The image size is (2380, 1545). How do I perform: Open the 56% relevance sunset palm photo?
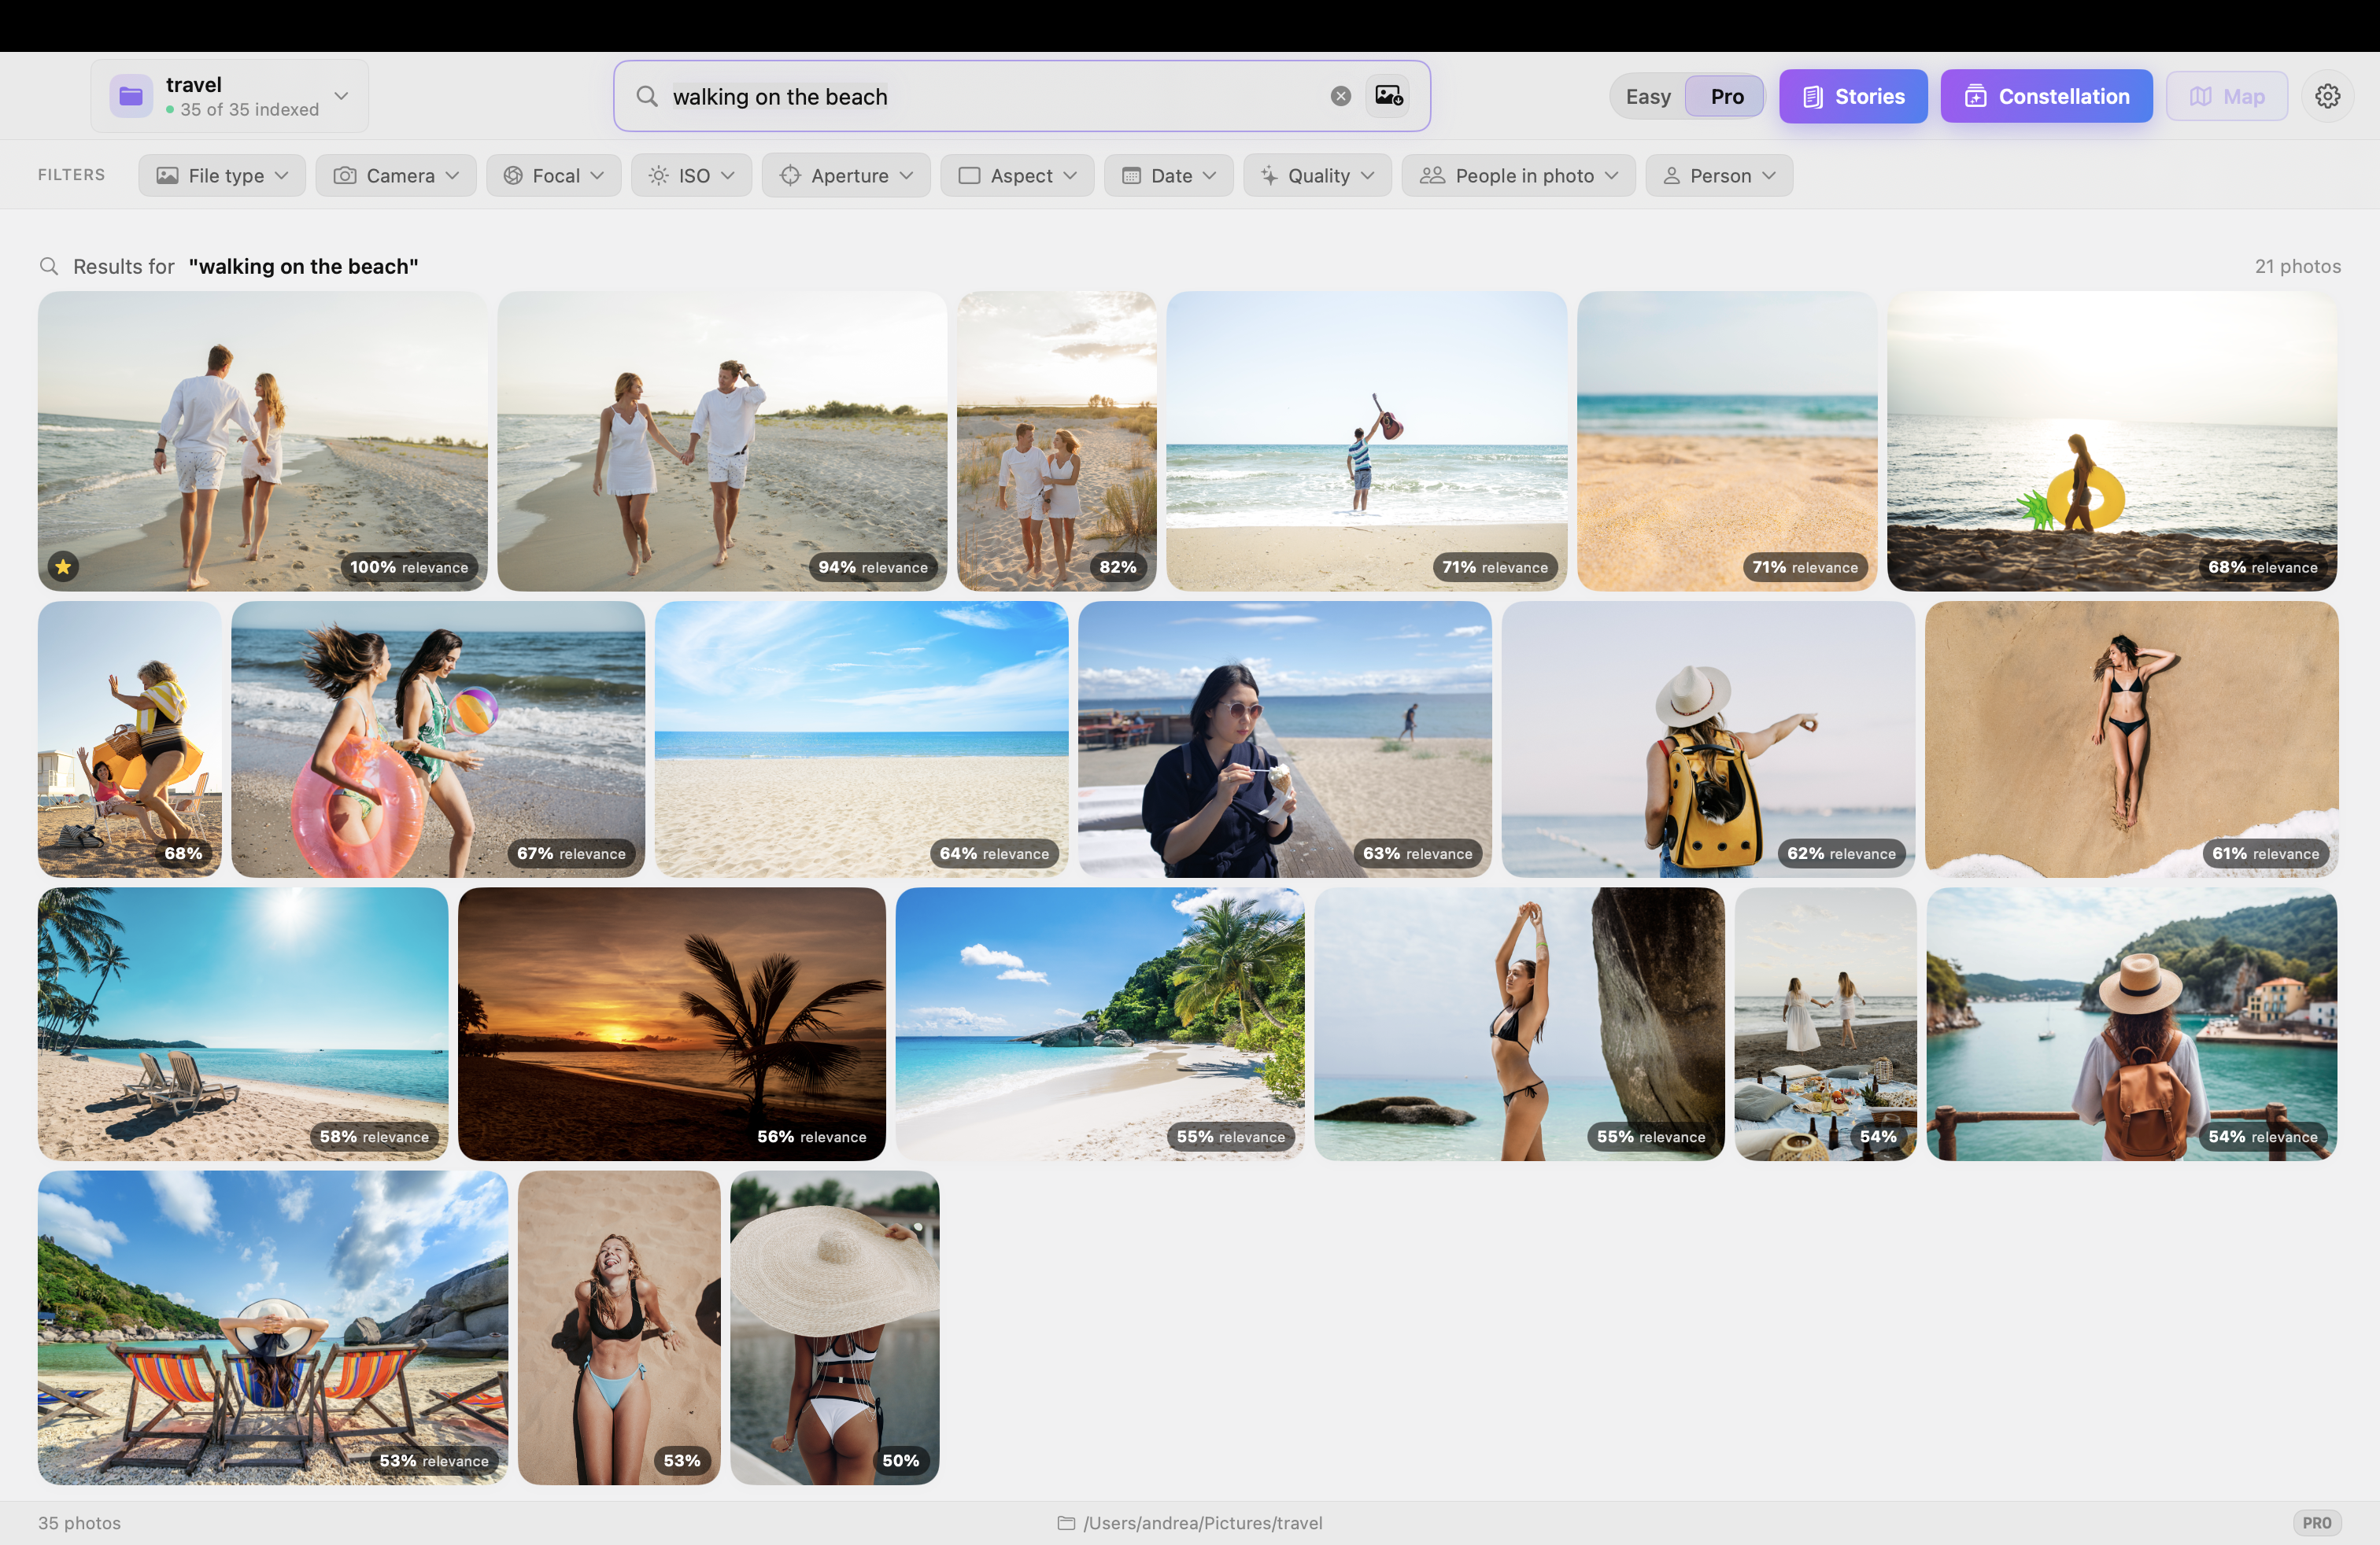click(x=671, y=1023)
